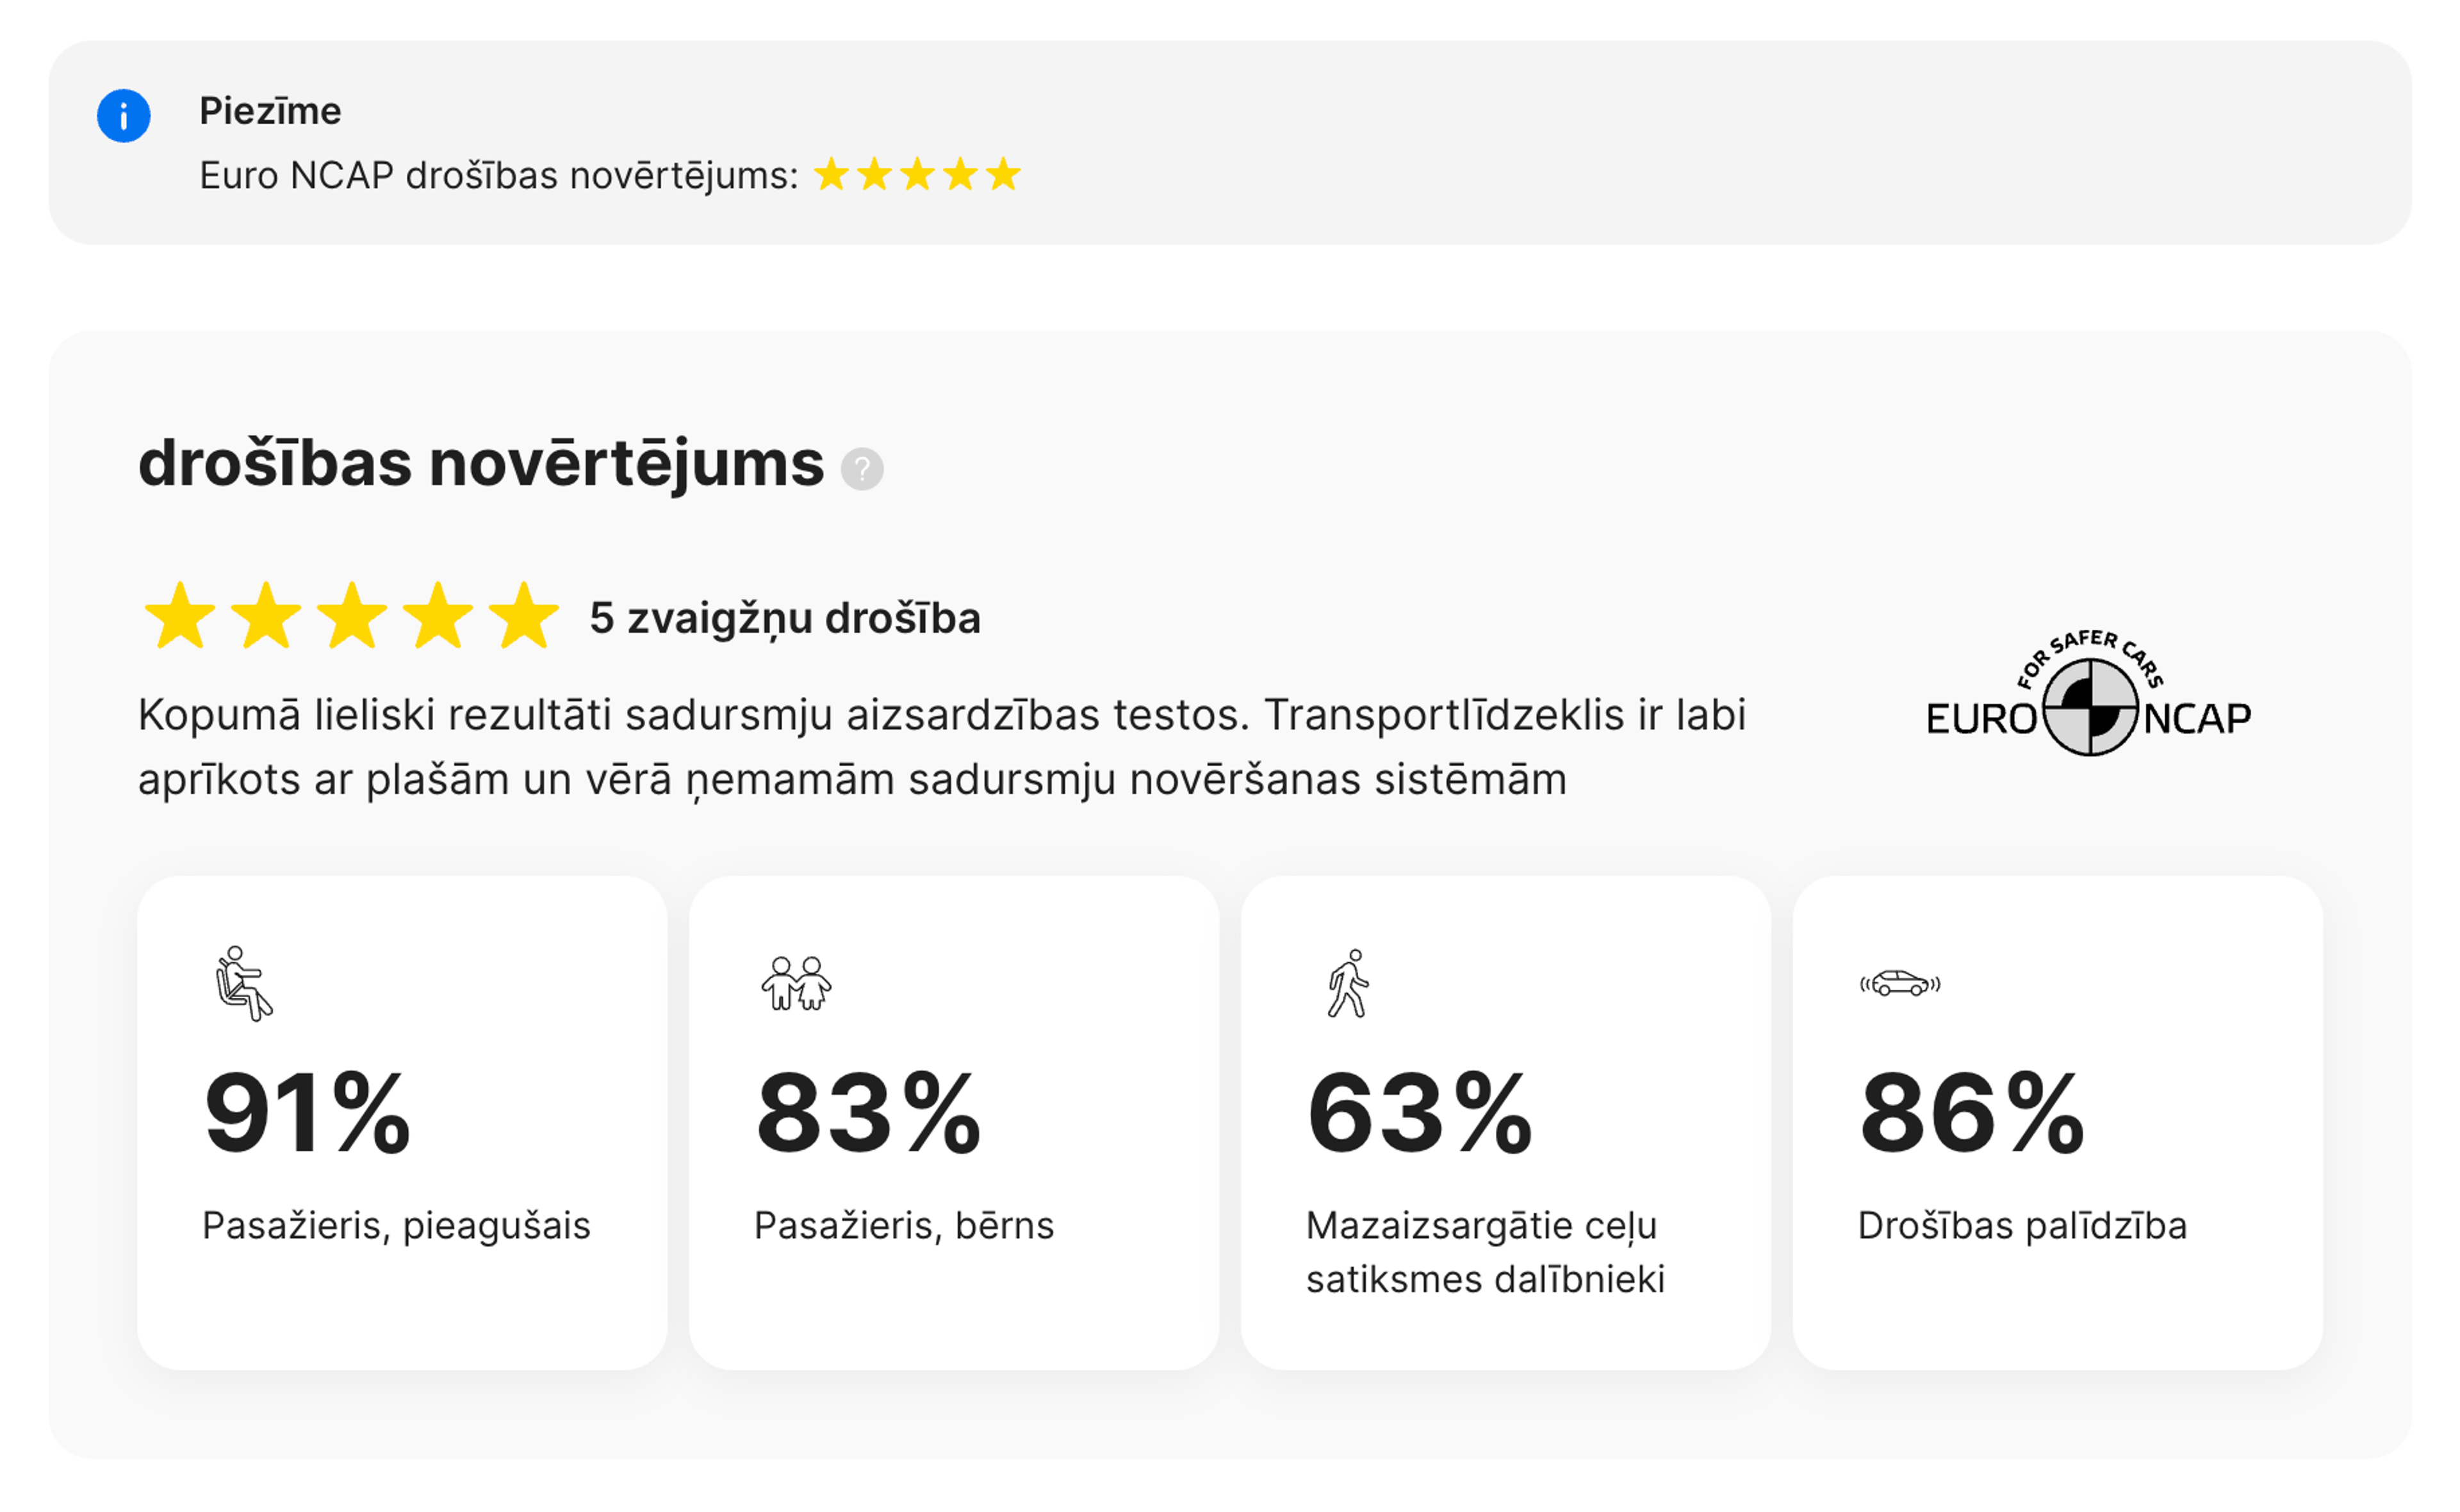Screen dimensions: 2460x1512
Task: Click the 5 zvaigžņu drošība label
Action: (x=785, y=619)
